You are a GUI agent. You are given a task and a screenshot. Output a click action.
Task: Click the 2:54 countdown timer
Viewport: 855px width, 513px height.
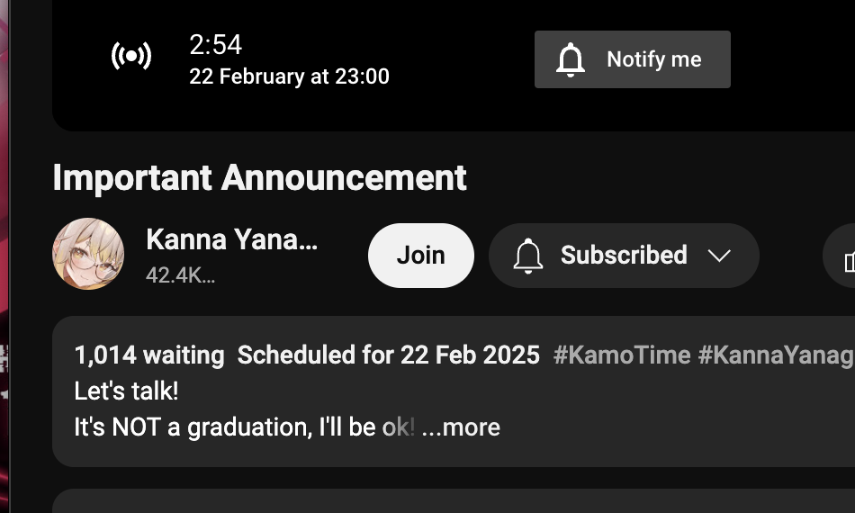point(215,45)
